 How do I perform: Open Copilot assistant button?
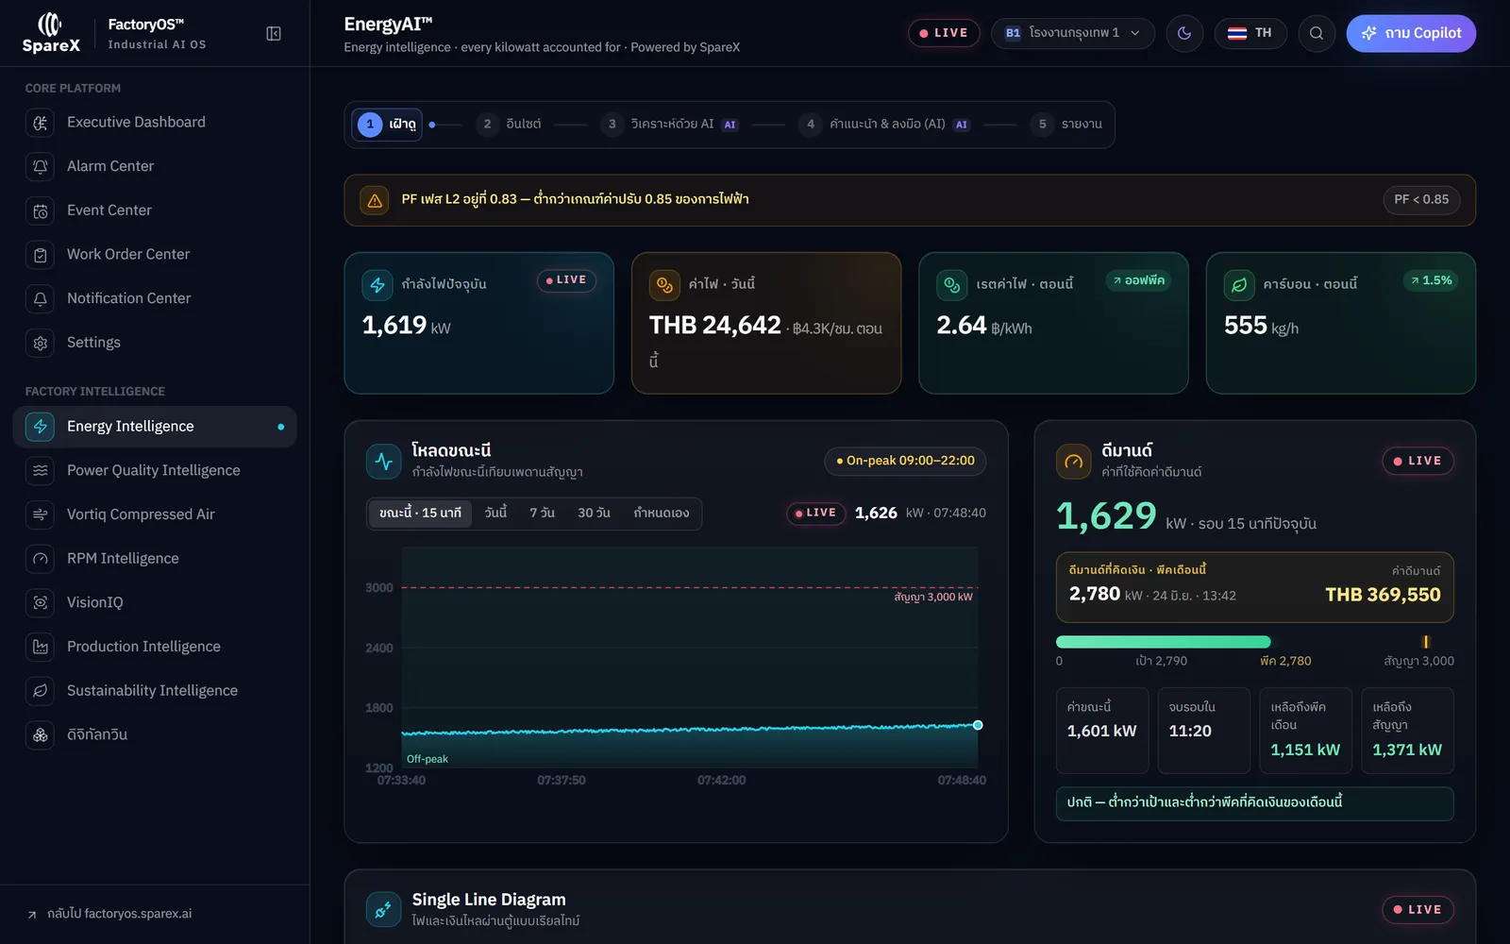1411,33
